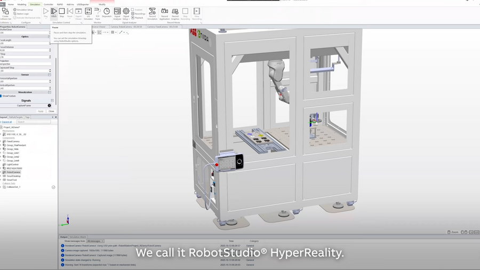
Task: Click the properties Close button
Action: click(x=51, y=111)
